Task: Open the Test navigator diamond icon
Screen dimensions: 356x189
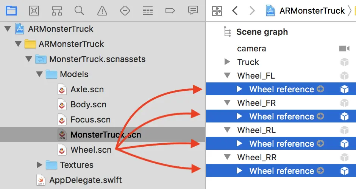Action: 125,11
